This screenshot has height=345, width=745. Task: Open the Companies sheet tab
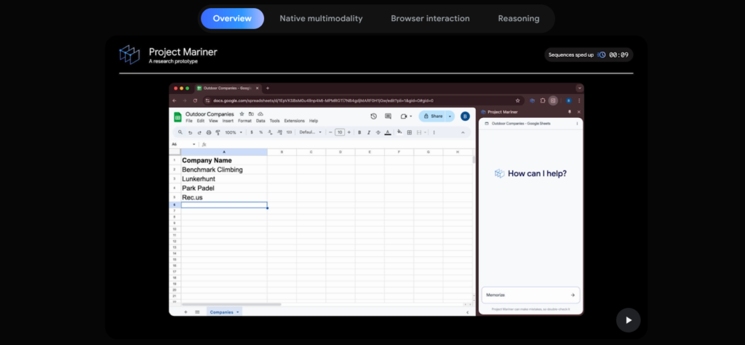click(224, 312)
